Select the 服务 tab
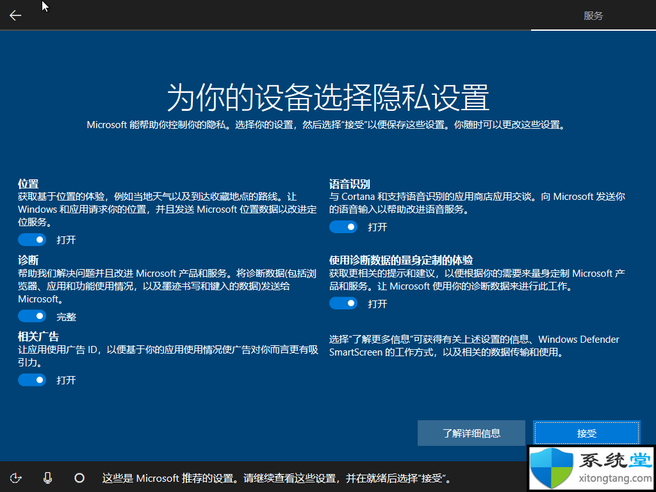Viewport: 656px width, 492px height. click(593, 16)
